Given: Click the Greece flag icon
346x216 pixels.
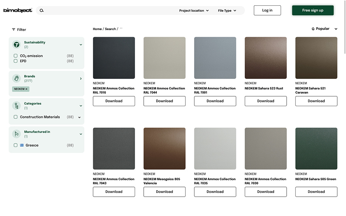Looking at the screenshot, I should (x=22, y=145).
